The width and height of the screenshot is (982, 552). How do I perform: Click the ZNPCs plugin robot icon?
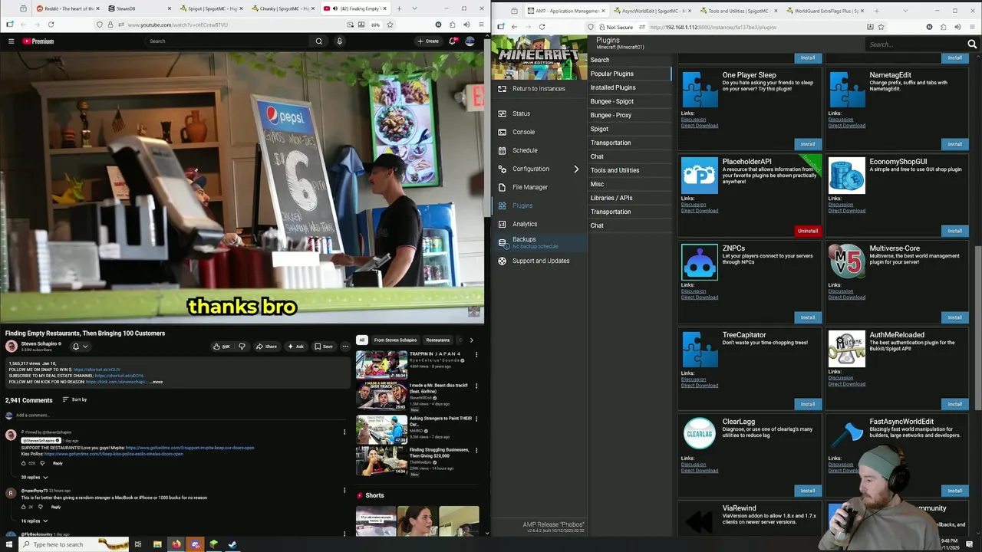point(700,261)
